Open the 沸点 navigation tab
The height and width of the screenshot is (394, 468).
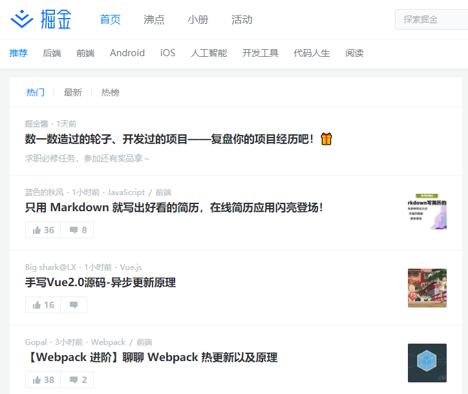pos(154,19)
